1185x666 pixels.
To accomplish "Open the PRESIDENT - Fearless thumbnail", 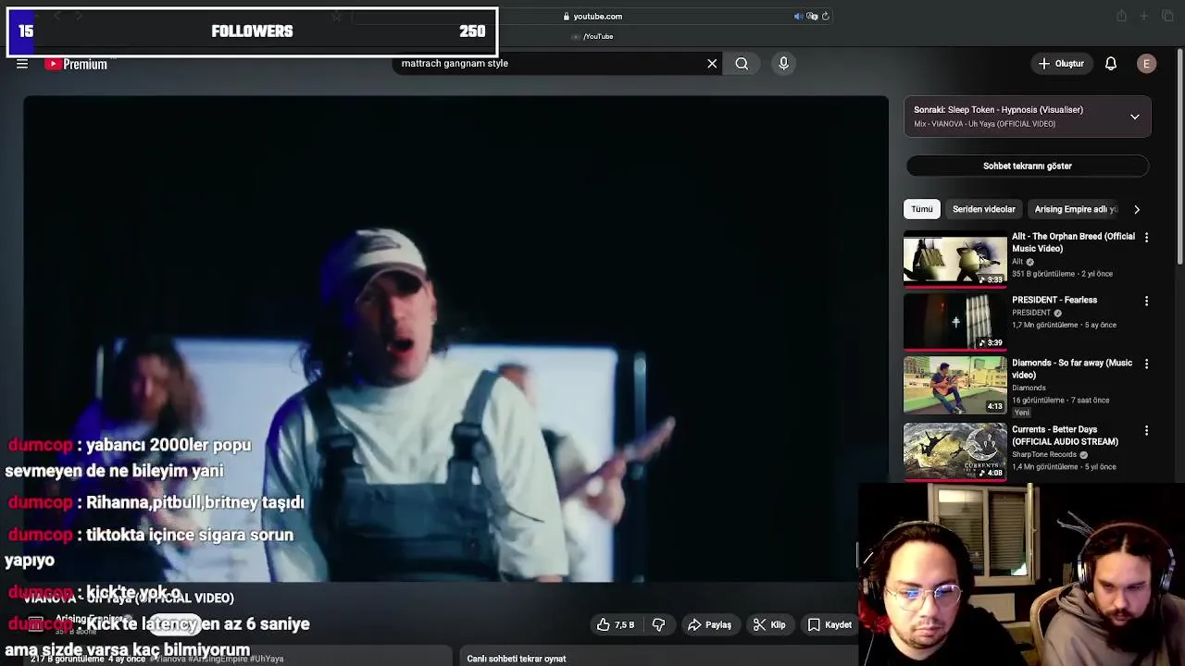I will (955, 322).
